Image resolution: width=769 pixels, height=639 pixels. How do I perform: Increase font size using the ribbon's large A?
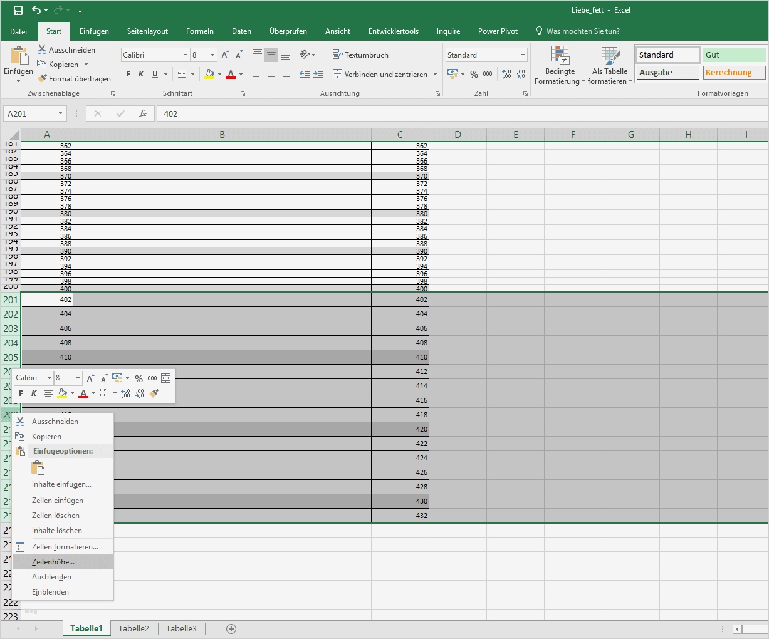225,55
